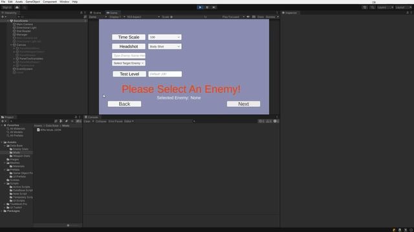Click the Pause button in the toolbar
Viewport: 414px width, 232px height.
[x=207, y=7]
